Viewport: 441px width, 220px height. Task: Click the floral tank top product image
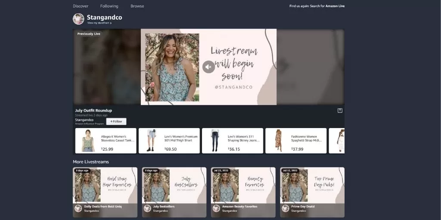tap(88, 141)
